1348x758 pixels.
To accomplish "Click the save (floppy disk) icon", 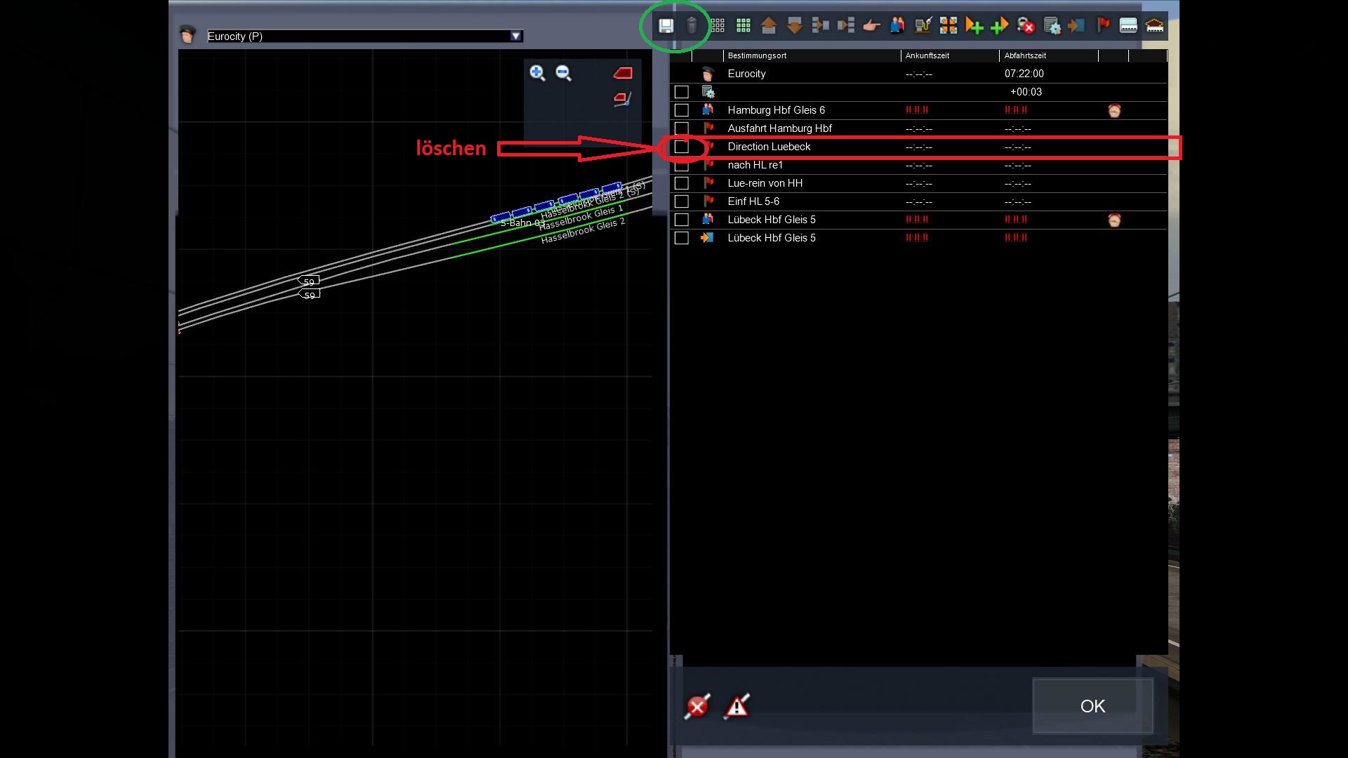I will [666, 26].
